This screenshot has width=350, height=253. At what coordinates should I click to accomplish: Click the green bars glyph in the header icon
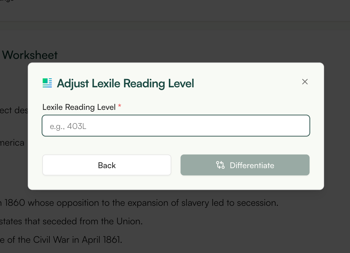click(x=44, y=81)
